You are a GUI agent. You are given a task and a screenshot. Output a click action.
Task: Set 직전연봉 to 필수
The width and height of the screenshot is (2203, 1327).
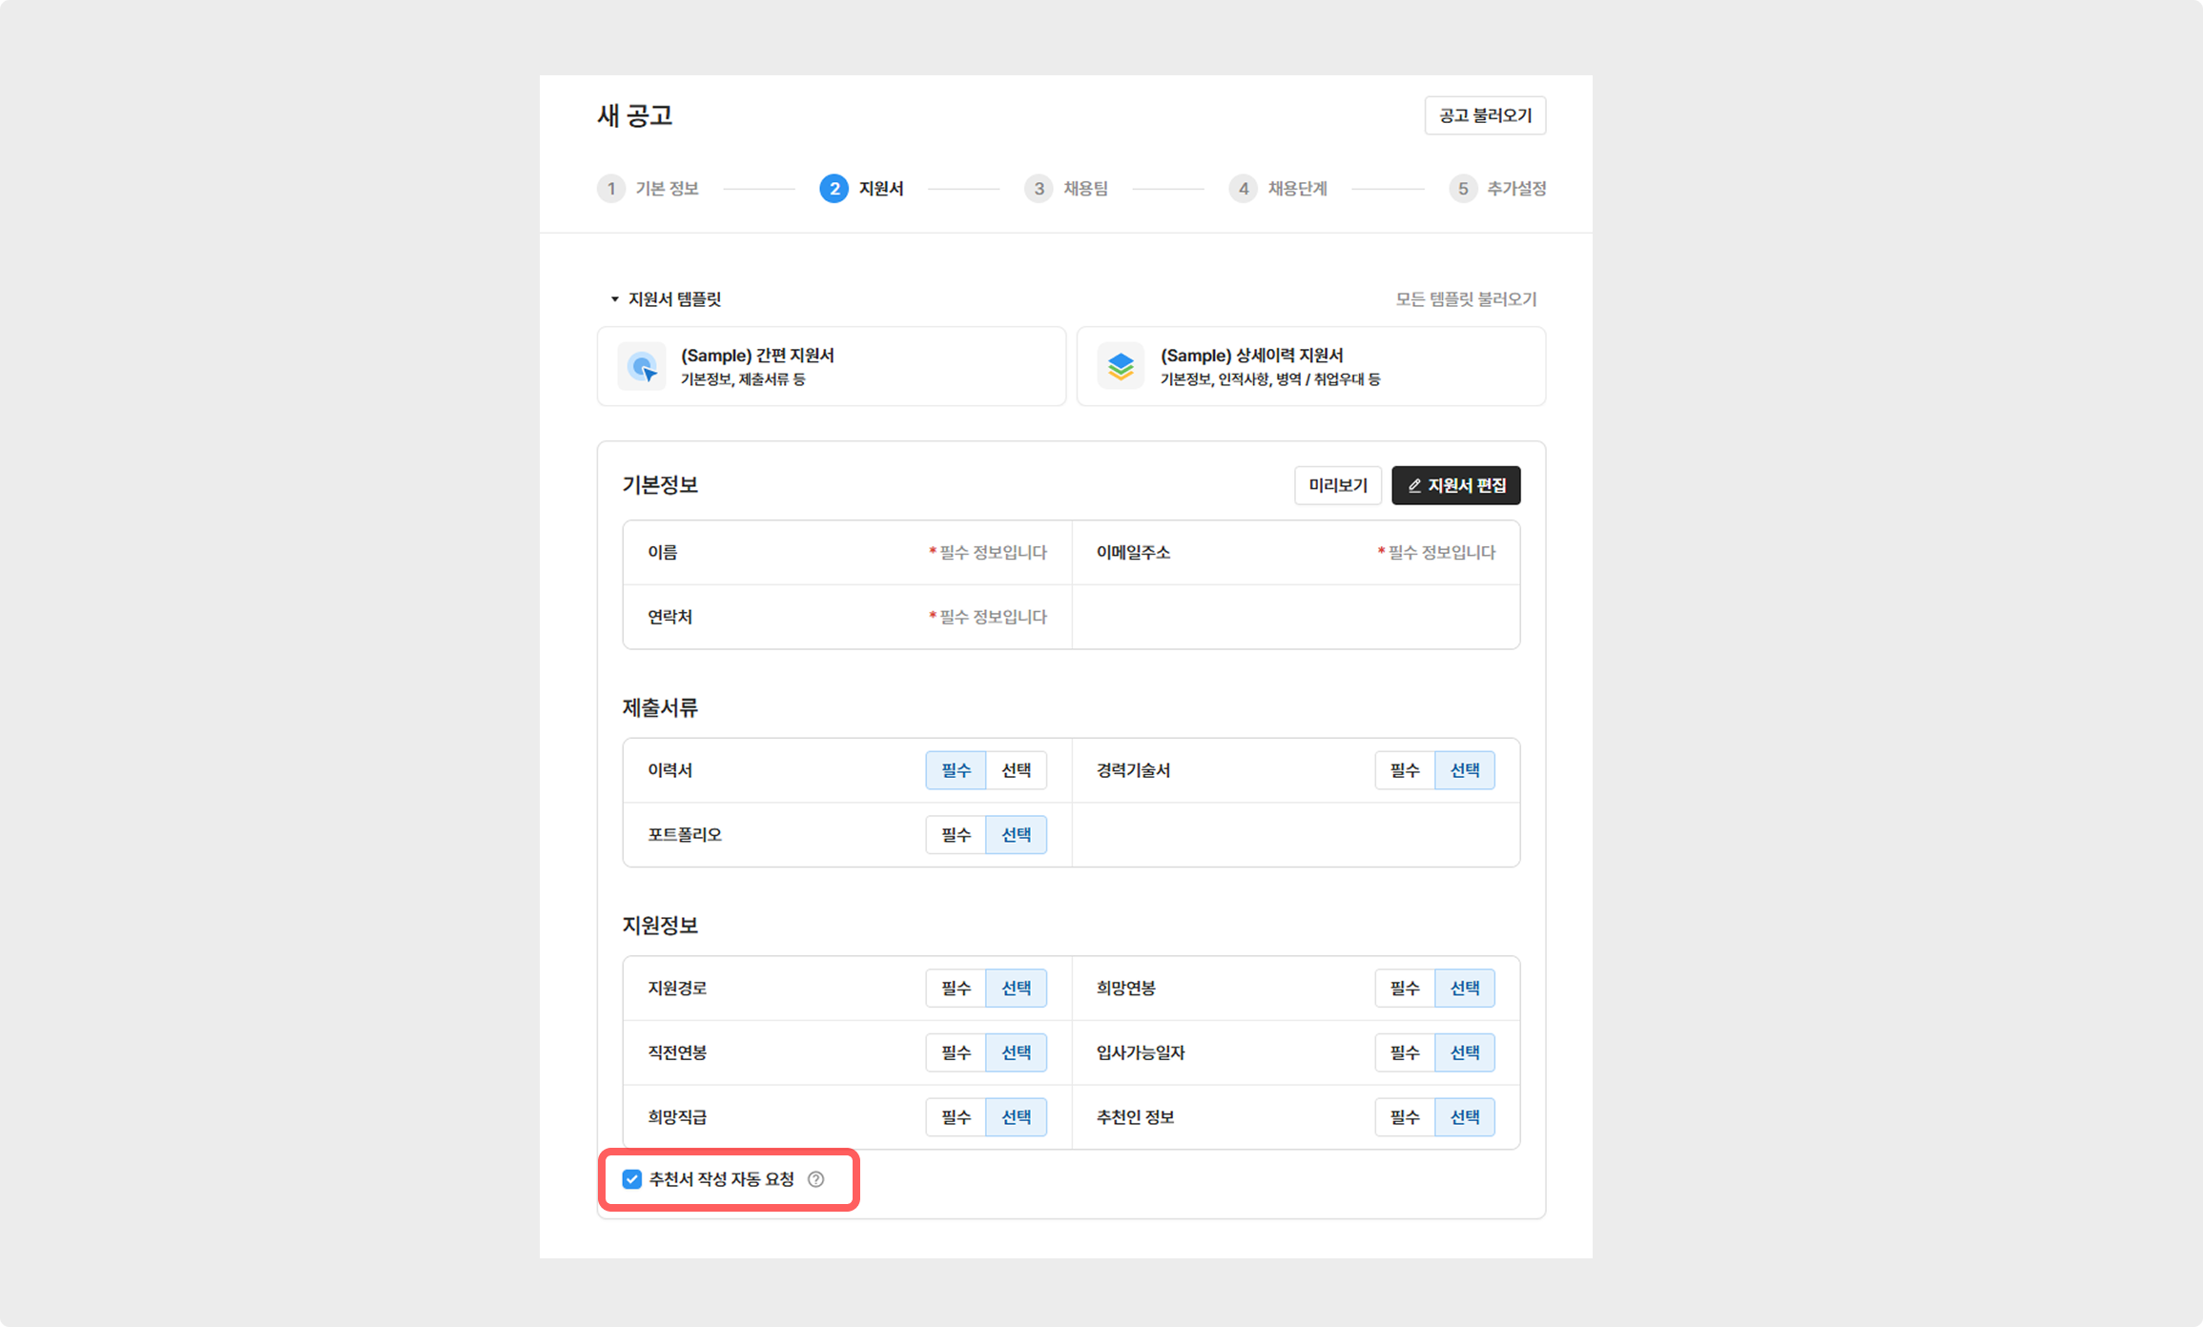point(956,1052)
